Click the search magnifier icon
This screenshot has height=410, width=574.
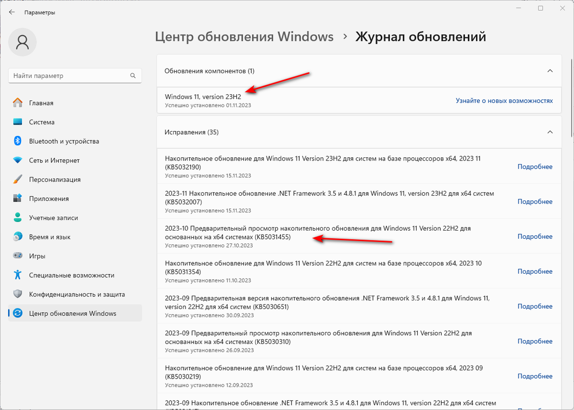(x=133, y=76)
